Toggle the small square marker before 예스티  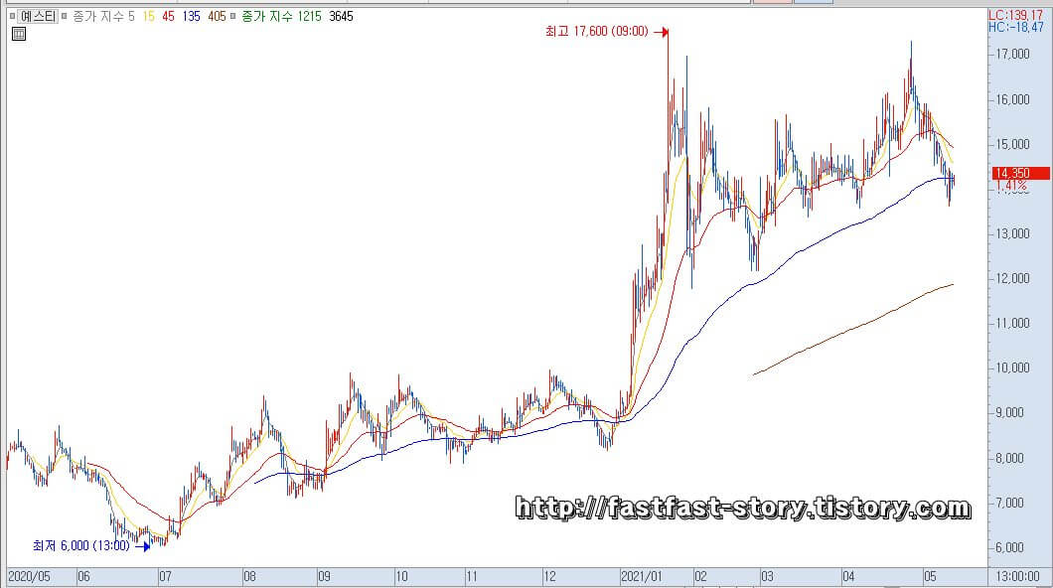click(x=12, y=16)
